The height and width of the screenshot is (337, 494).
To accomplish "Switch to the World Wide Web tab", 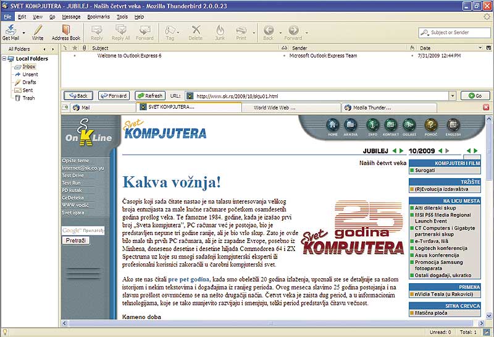I will click(x=291, y=108).
